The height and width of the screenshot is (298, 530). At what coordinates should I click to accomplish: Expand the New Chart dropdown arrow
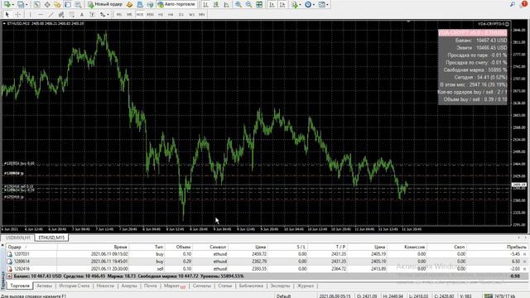[x=13, y=5]
